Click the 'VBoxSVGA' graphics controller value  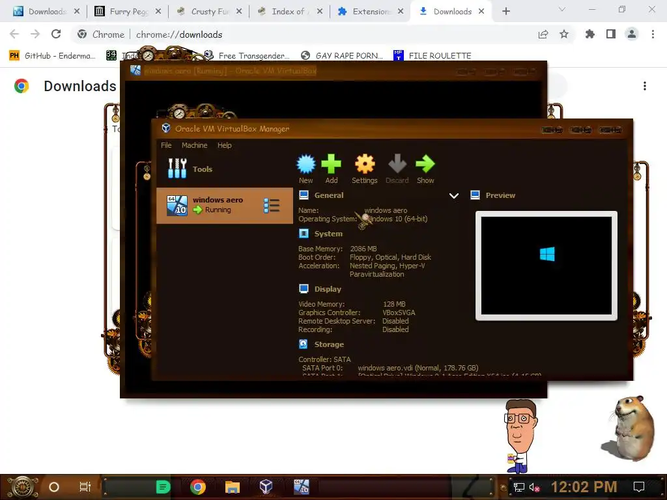[399, 312]
